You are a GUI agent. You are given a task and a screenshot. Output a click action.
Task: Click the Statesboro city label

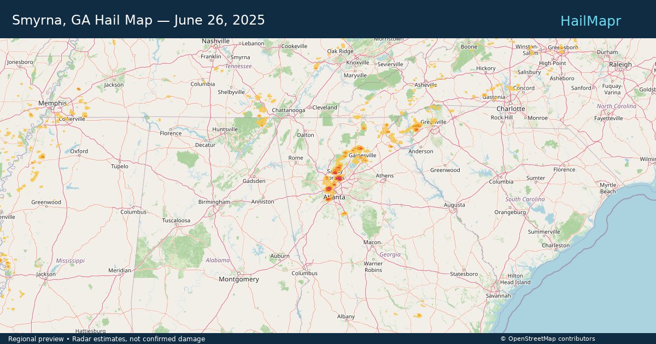(x=464, y=274)
